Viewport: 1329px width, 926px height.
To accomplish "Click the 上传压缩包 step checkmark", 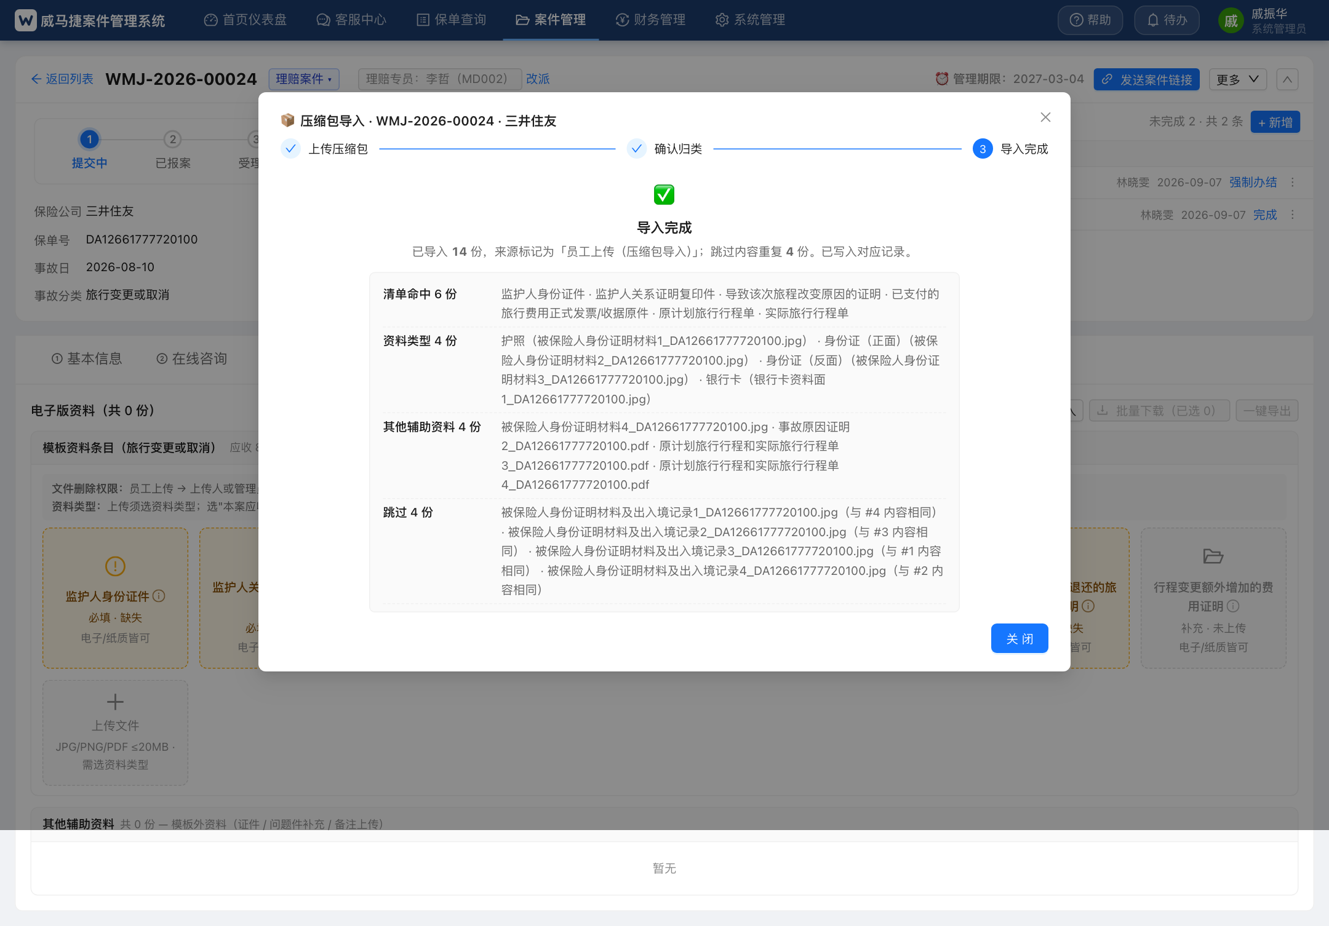I will 290,149.
